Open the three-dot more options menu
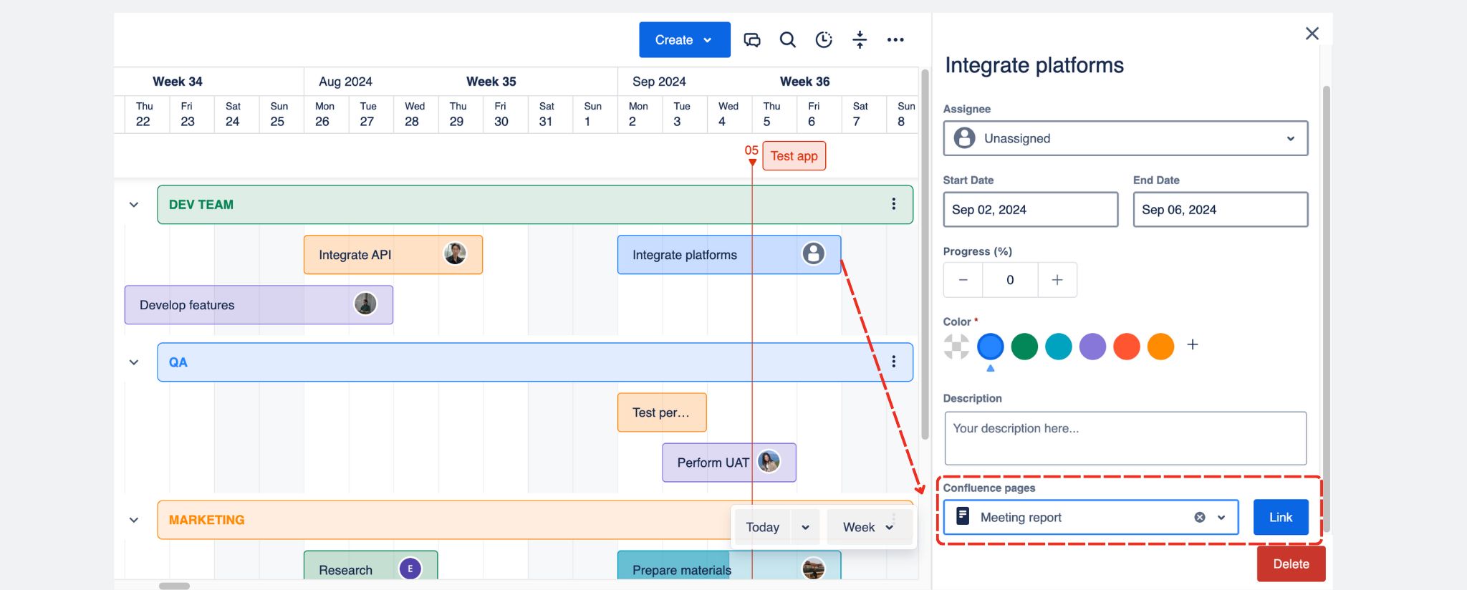This screenshot has height=590, width=1467. point(895,40)
